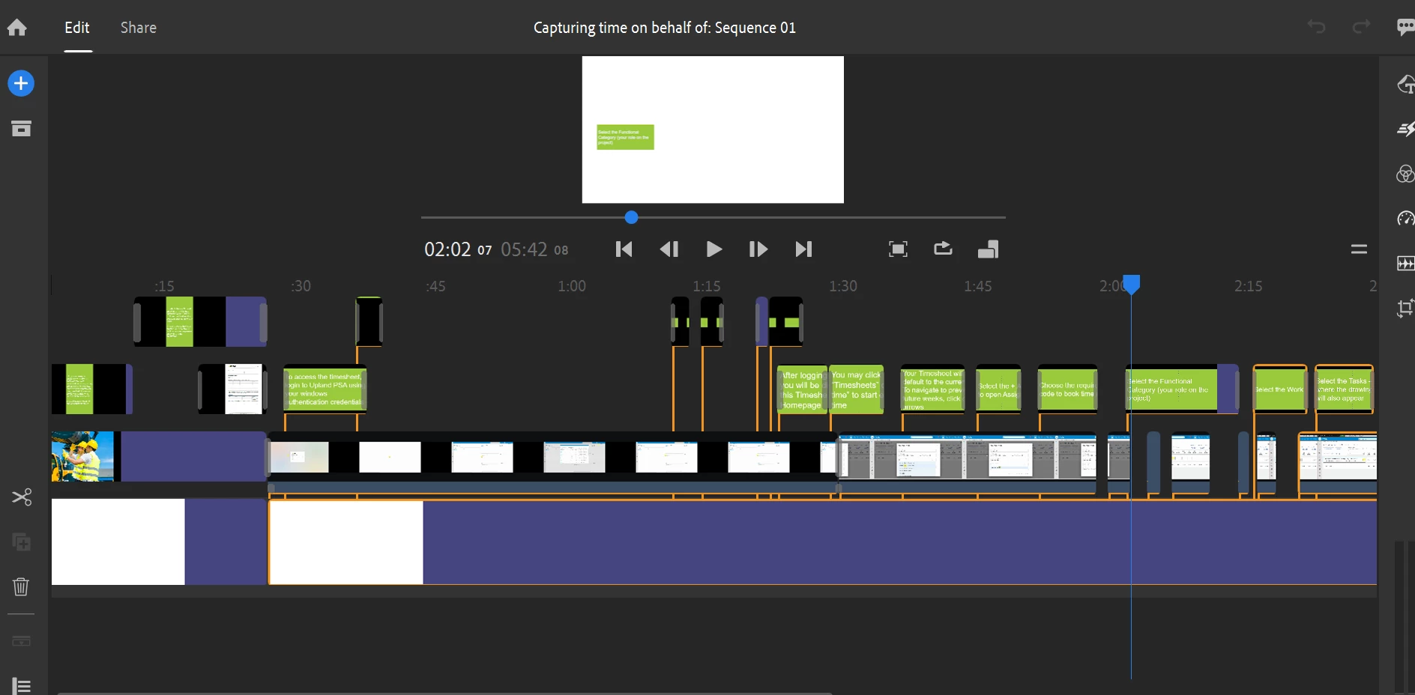Screen dimensions: 1415x695
Task: Expand audio tracks icon in left sidebar
Action: [21, 641]
